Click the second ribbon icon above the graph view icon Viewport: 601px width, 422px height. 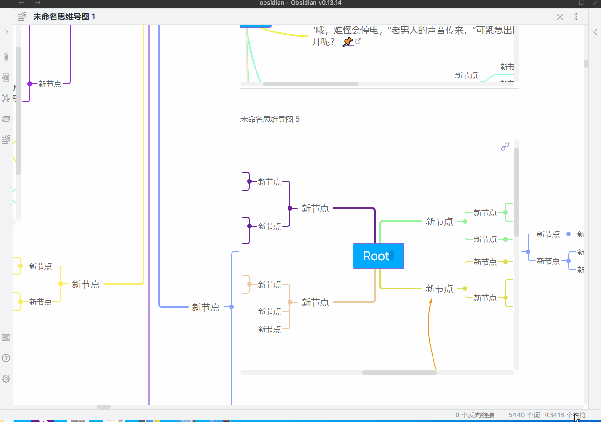point(6,78)
